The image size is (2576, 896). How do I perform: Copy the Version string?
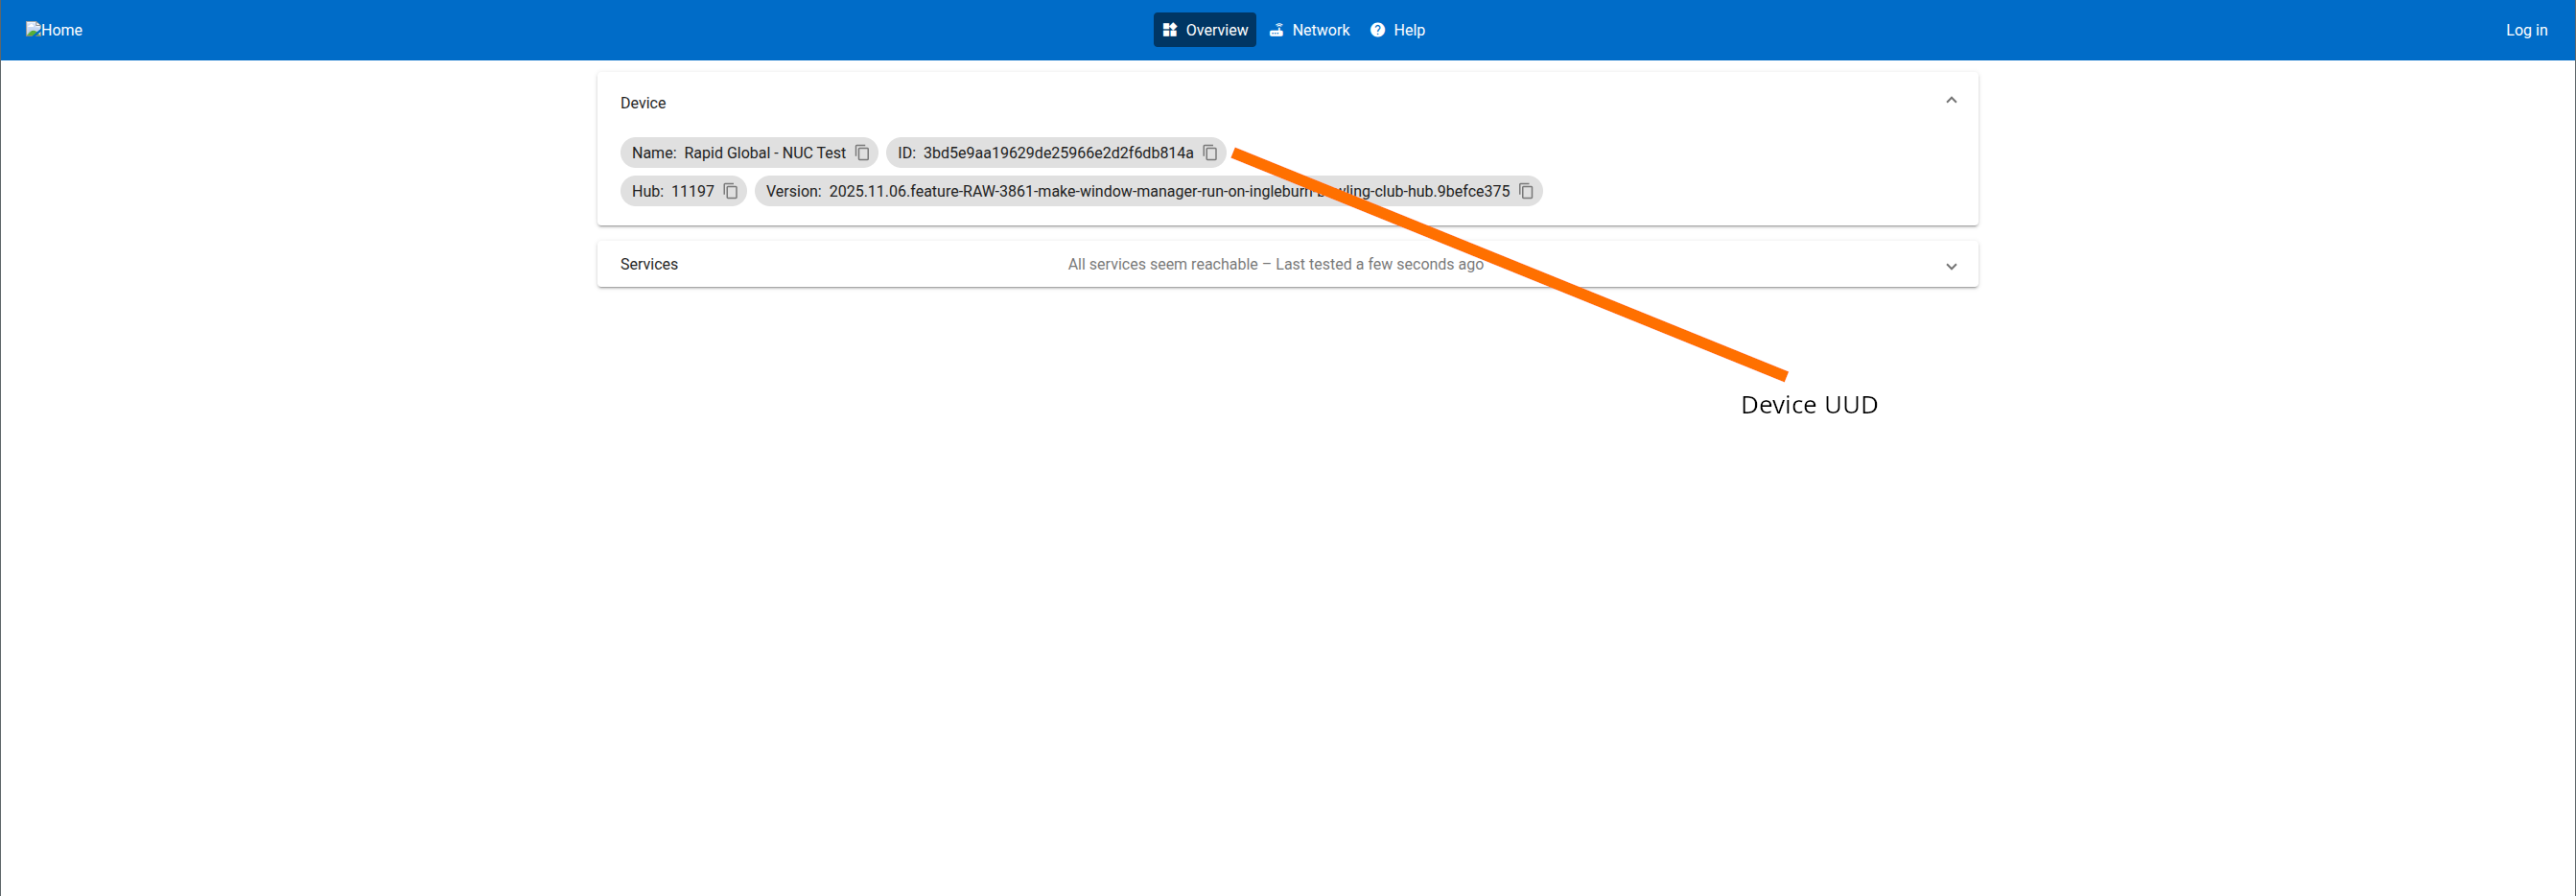[1526, 191]
